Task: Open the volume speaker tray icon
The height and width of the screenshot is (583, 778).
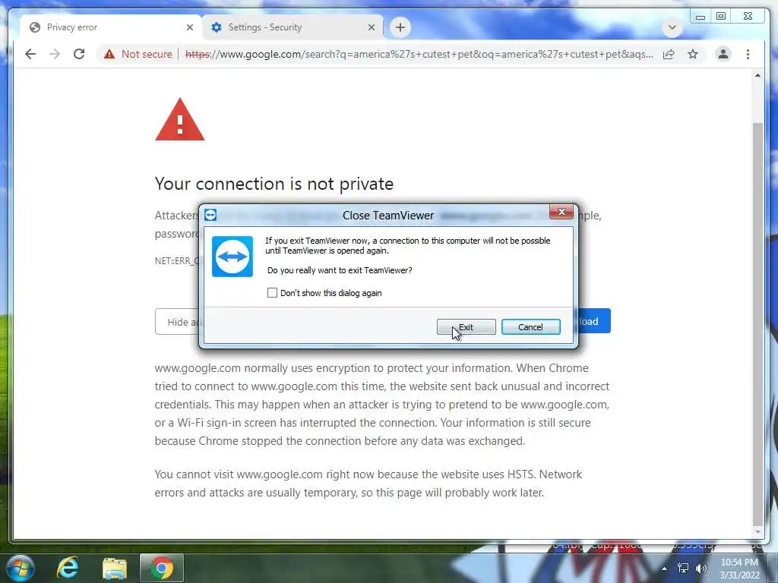Action: click(701, 568)
